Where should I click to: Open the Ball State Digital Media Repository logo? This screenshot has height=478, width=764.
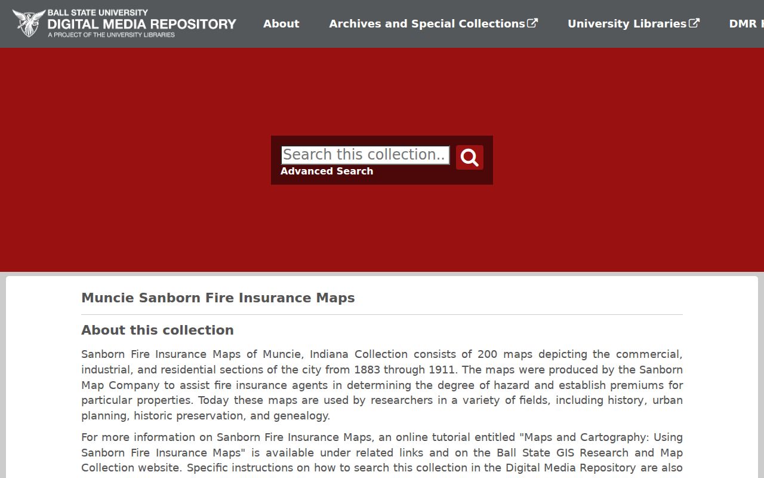(x=124, y=23)
